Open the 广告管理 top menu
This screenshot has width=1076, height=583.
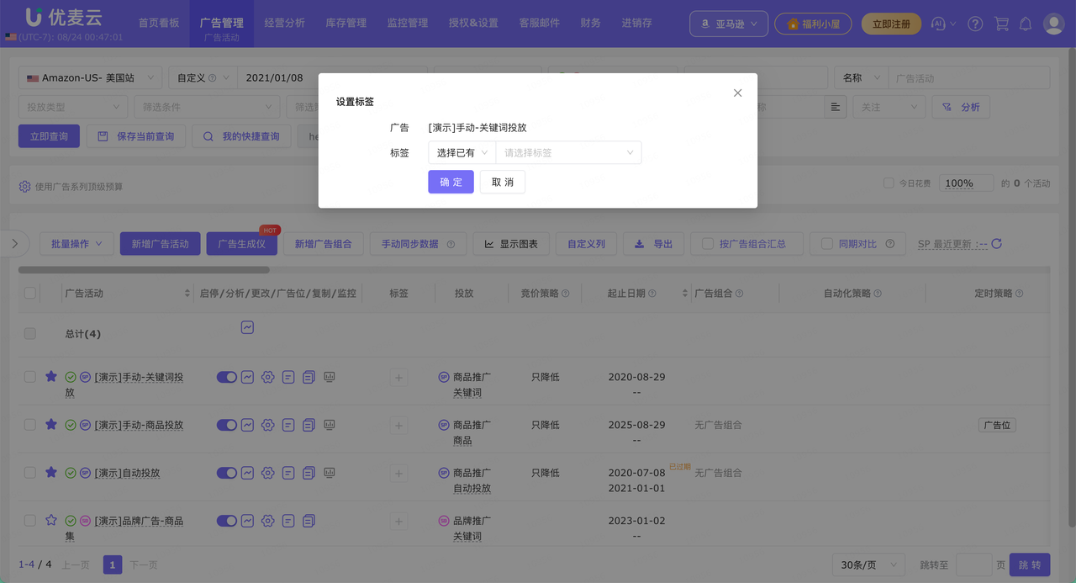tap(222, 23)
